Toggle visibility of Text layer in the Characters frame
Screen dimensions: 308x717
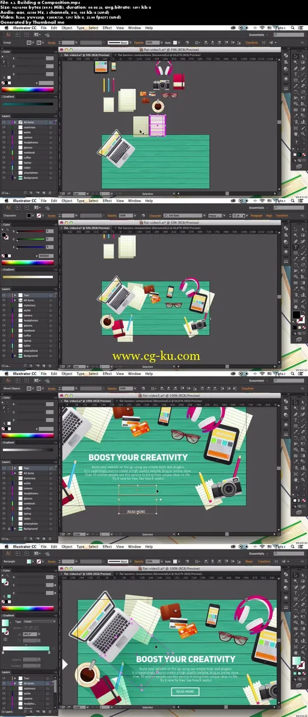pyautogui.click(x=4, y=296)
